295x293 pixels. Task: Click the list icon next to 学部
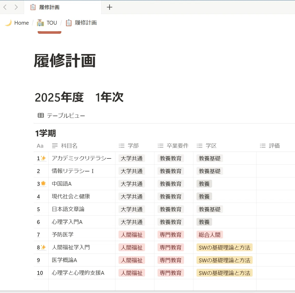click(122, 146)
